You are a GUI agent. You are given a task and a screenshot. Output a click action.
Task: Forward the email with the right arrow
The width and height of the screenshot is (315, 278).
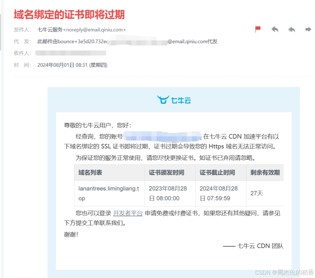pos(308,30)
